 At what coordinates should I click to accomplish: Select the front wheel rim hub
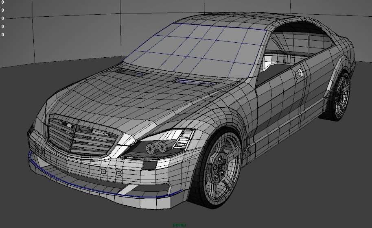[x=220, y=167]
